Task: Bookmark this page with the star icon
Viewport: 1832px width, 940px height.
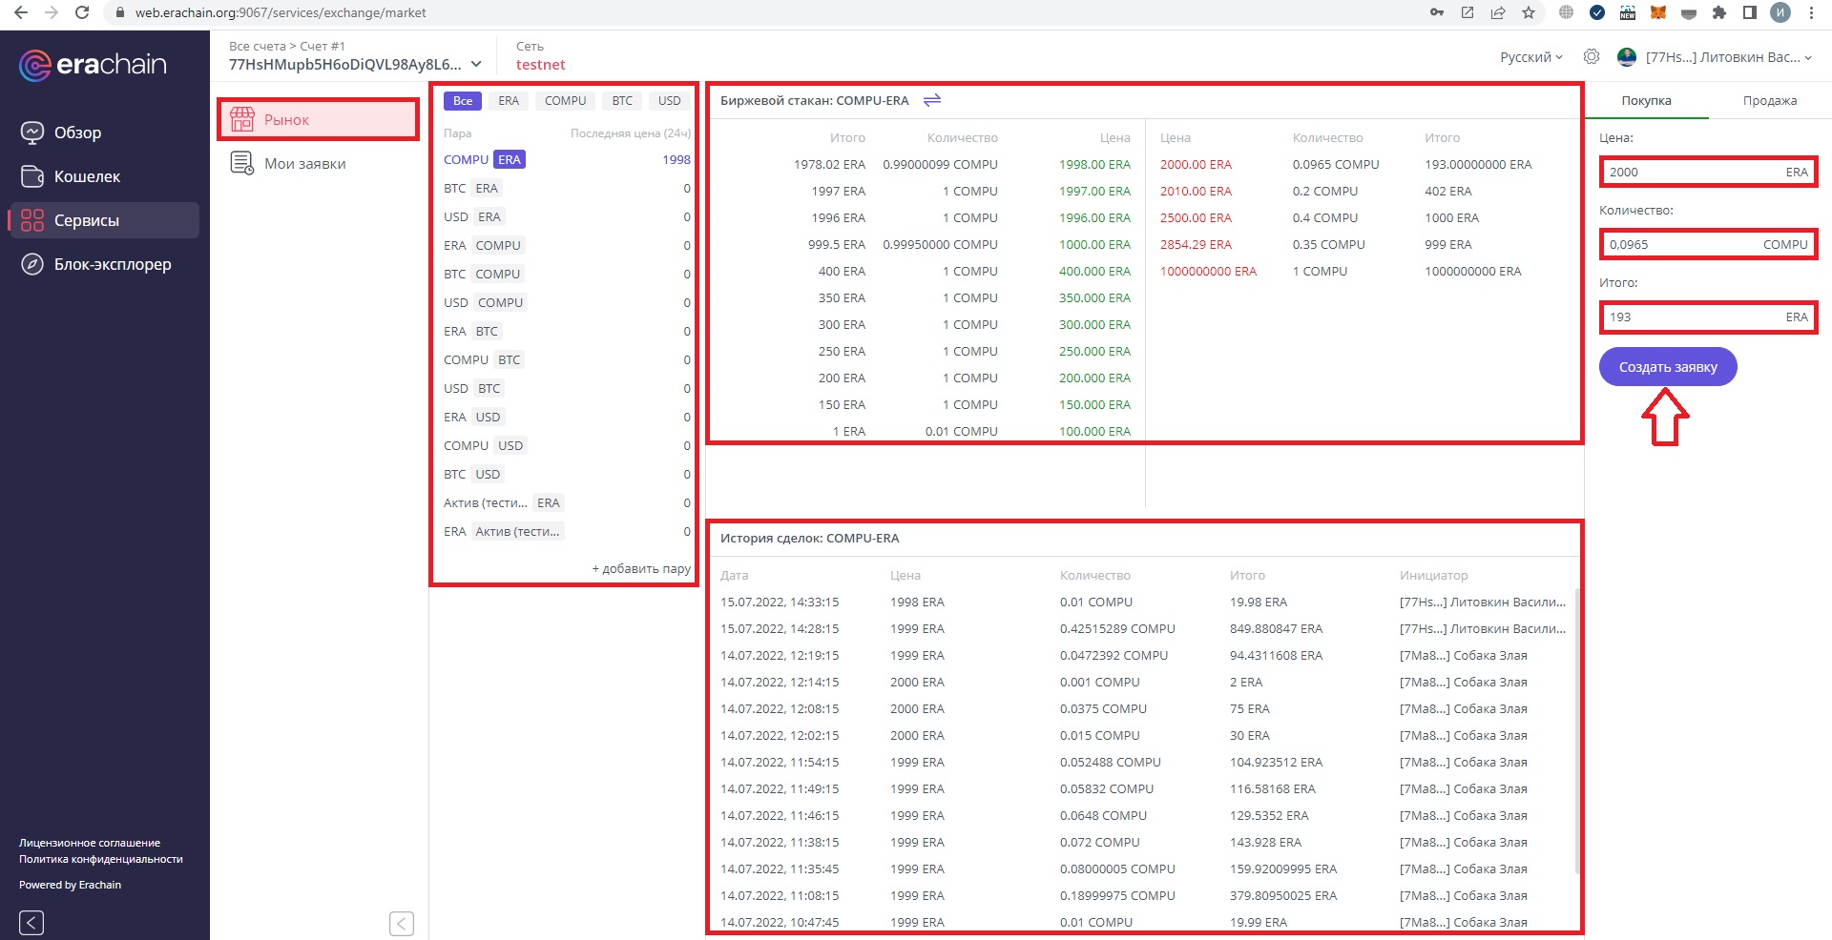Action: [1529, 12]
